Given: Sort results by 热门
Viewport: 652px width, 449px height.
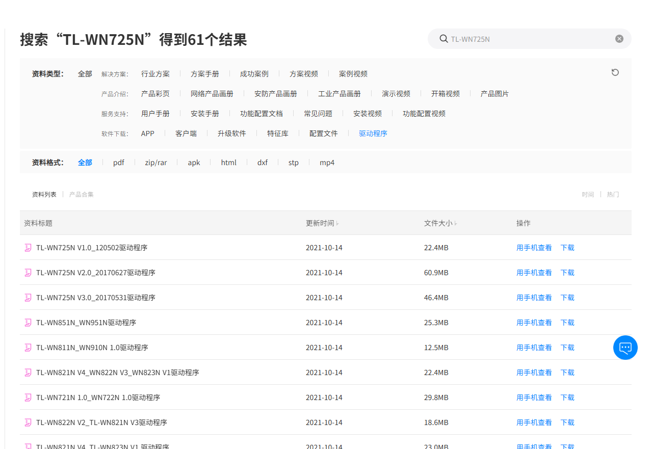Looking at the screenshot, I should tap(613, 194).
